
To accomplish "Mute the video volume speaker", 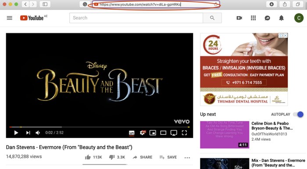I will click(38, 133).
